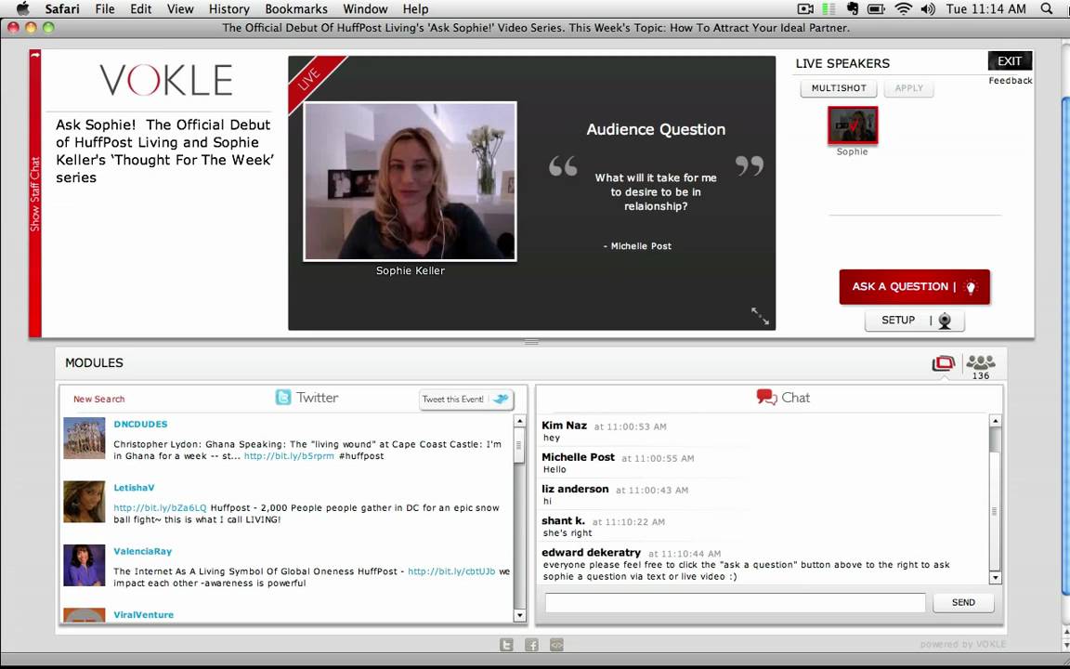Focus the chat message input field
This screenshot has width=1070, height=669.
[735, 602]
